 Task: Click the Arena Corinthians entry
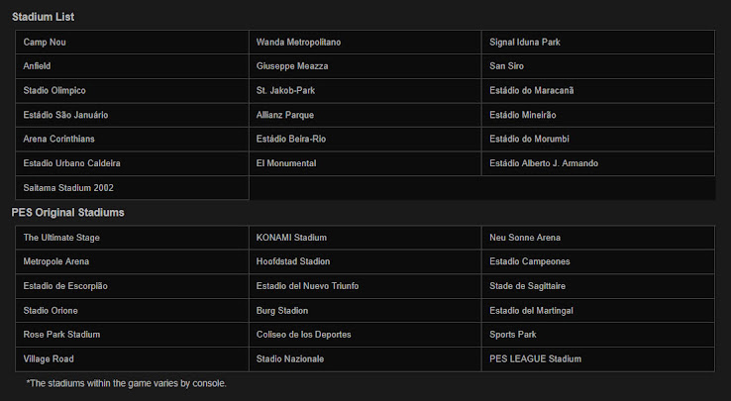coord(132,139)
